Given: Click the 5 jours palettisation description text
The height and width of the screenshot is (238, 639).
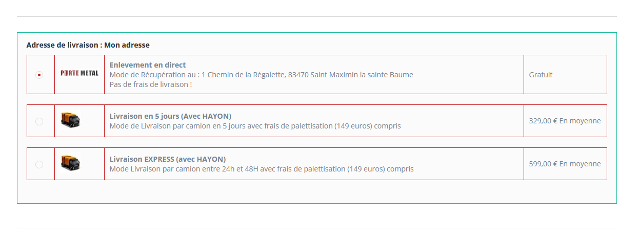Looking at the screenshot, I should click(x=255, y=126).
